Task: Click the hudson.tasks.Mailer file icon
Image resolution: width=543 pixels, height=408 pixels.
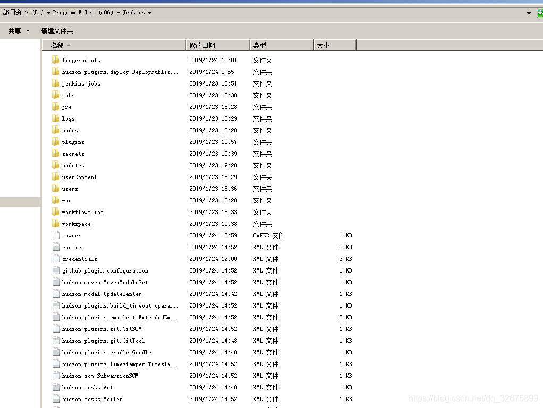Action: pos(56,399)
